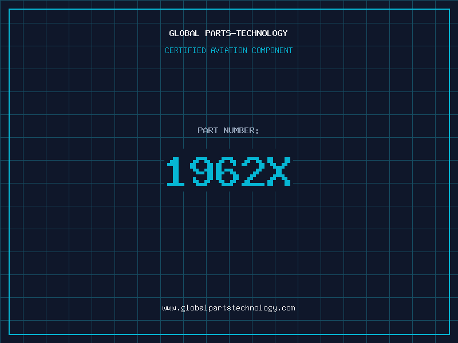Image resolution: width=458 pixels, height=343 pixels.
Task: Open the www.globalpartstechnology.com link
Action: 228,308
